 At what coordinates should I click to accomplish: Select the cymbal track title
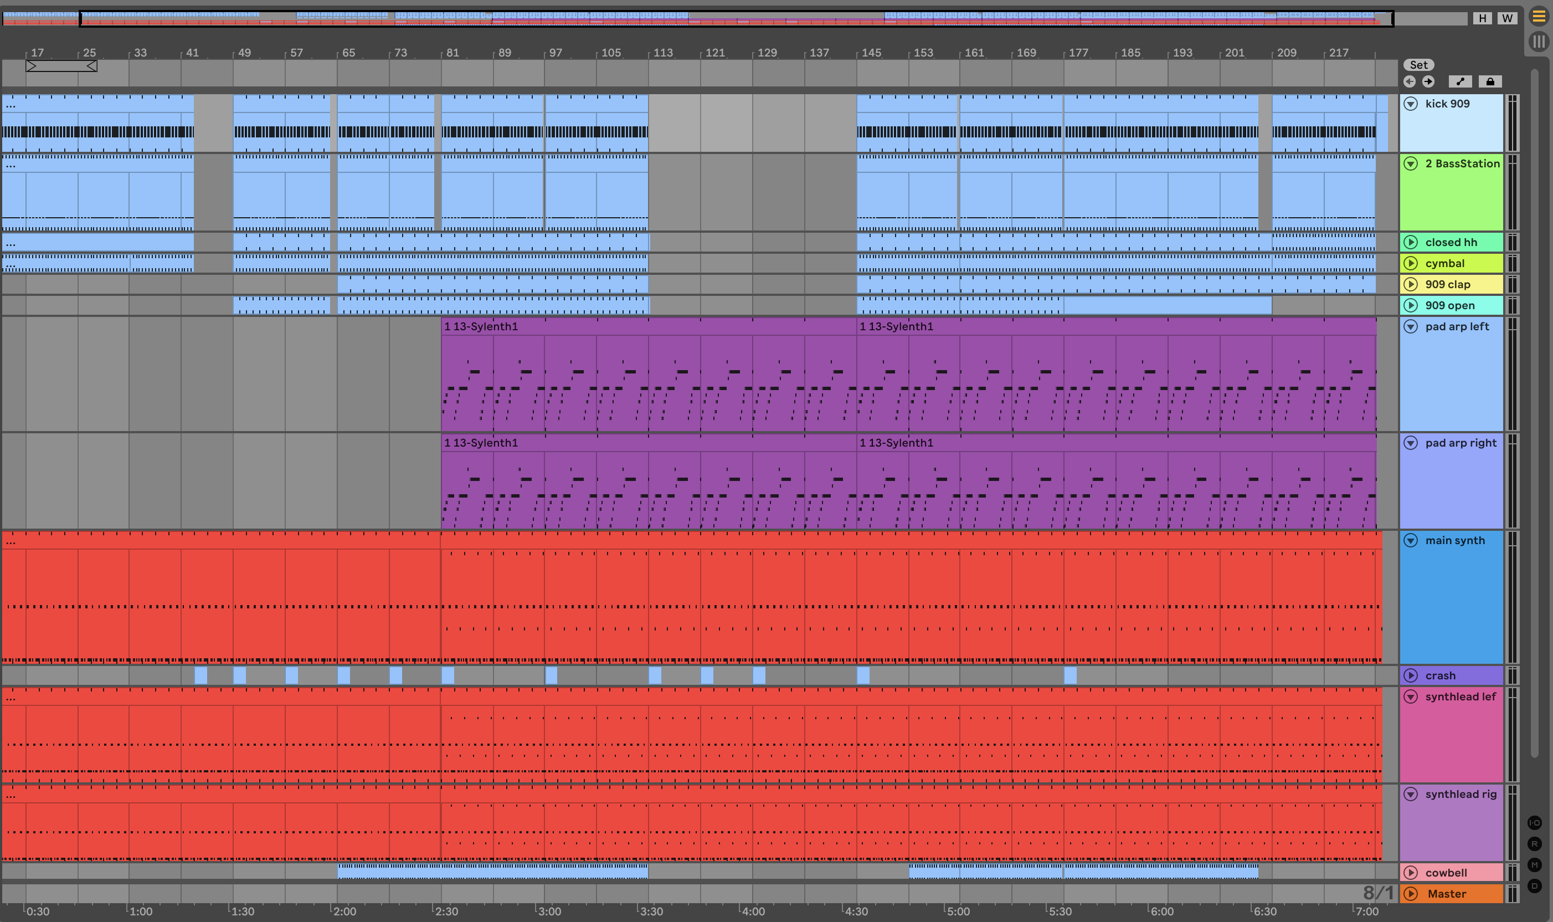(x=1445, y=263)
